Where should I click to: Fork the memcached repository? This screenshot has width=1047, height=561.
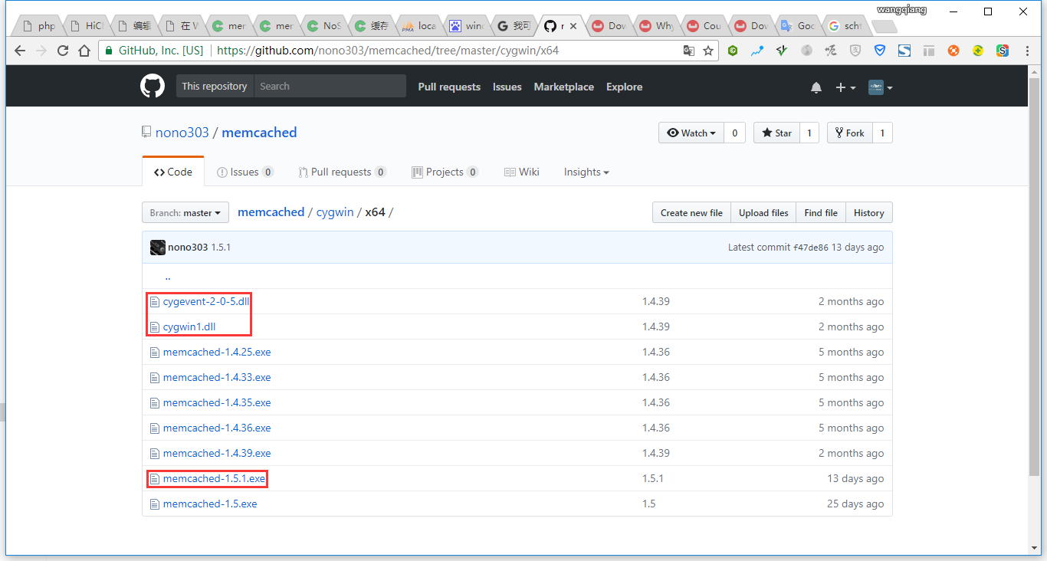[848, 133]
